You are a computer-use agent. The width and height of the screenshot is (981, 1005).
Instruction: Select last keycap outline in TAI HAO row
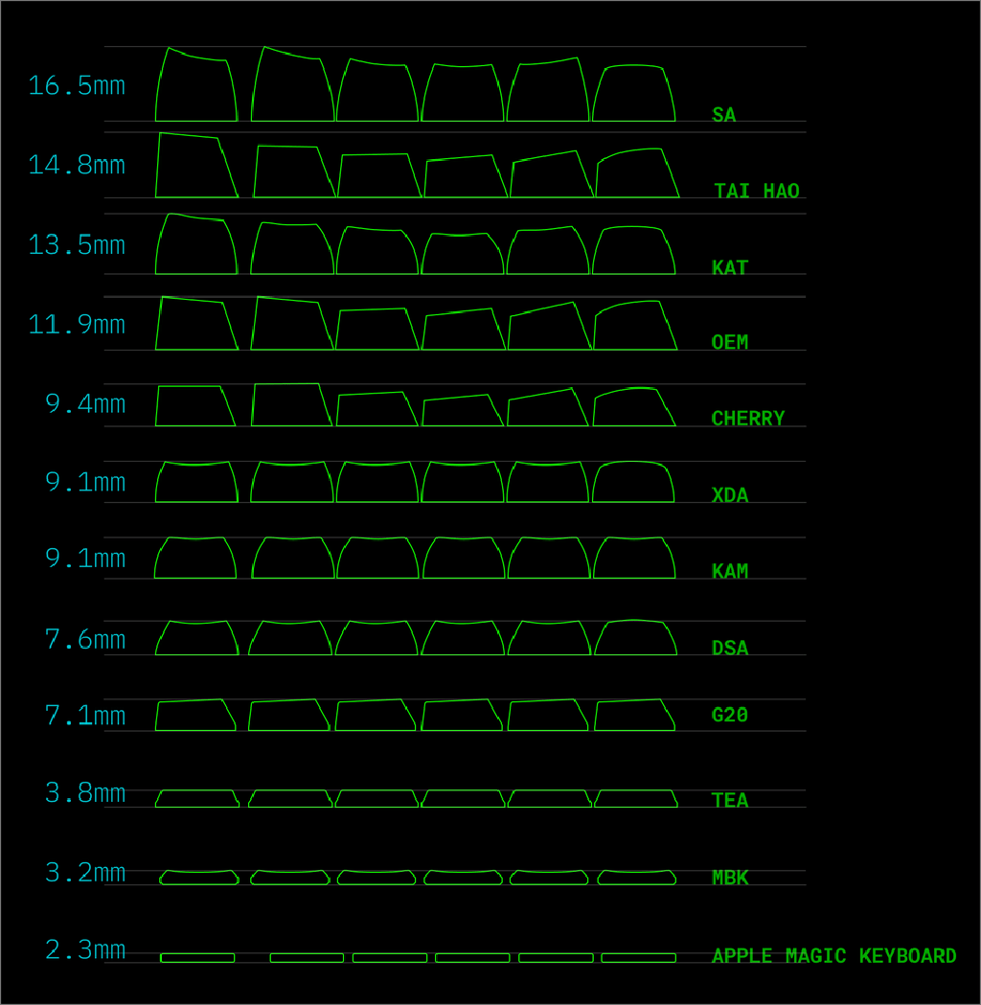(637, 173)
